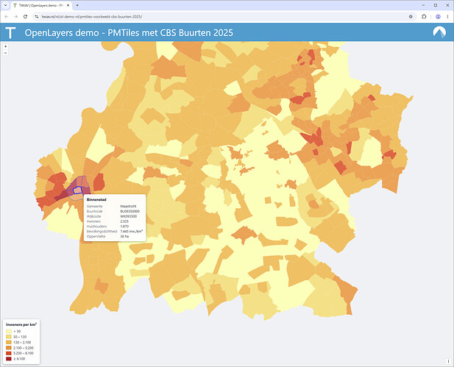Click the Wijkcode value WK093500

(129, 216)
